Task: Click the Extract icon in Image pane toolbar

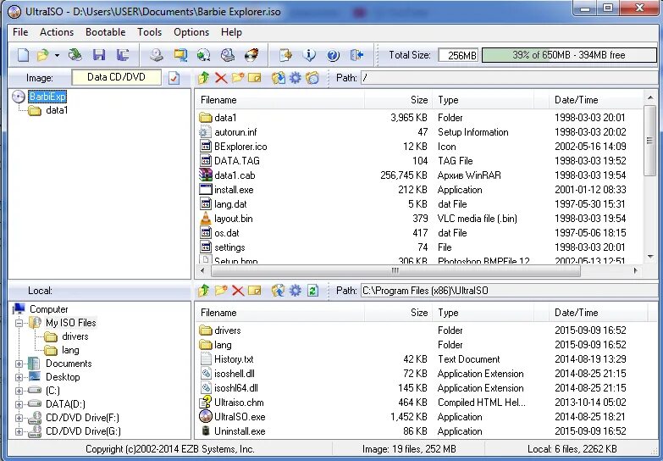Action: tap(279, 78)
